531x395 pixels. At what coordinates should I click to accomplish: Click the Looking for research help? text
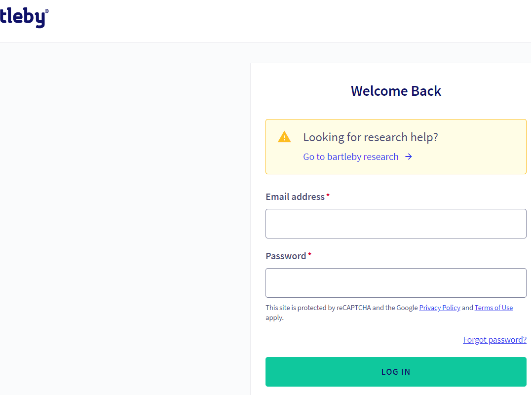click(x=370, y=137)
